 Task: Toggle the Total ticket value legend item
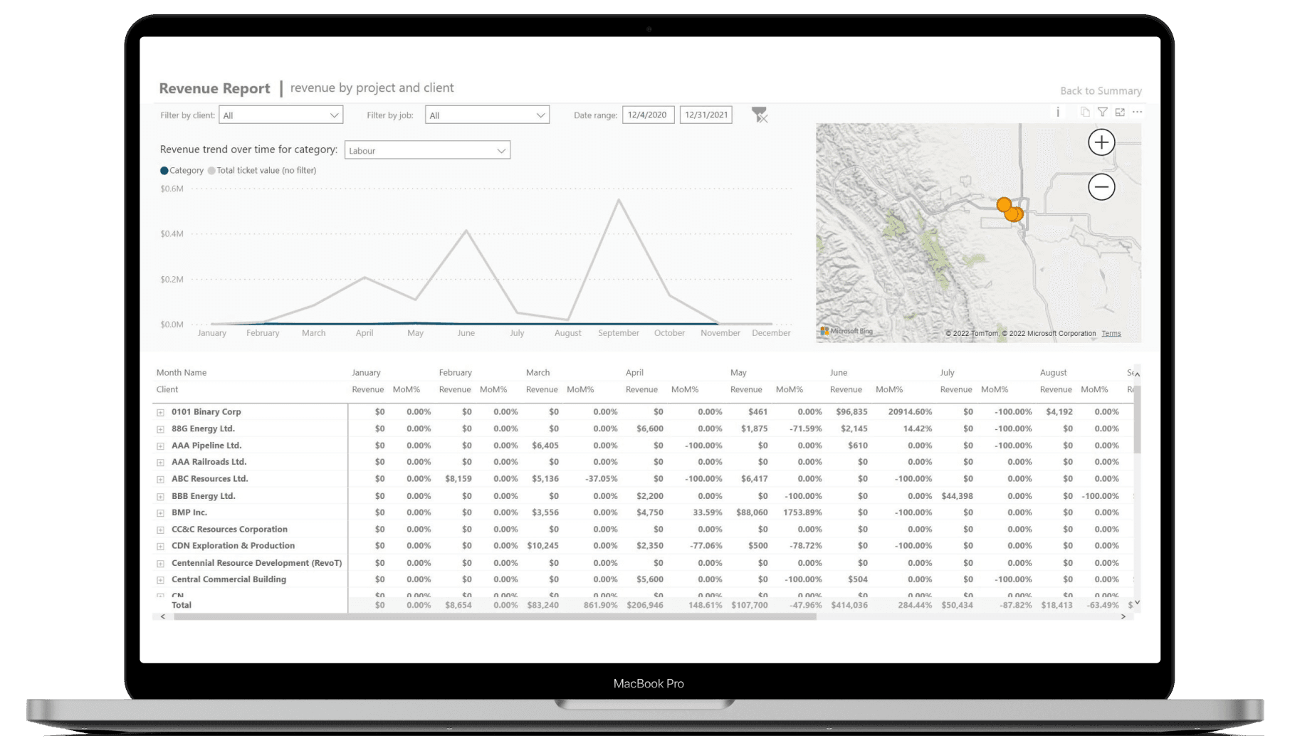click(x=262, y=171)
